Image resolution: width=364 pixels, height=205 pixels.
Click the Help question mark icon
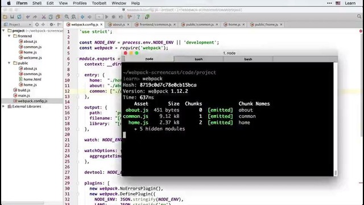pos(138,17)
